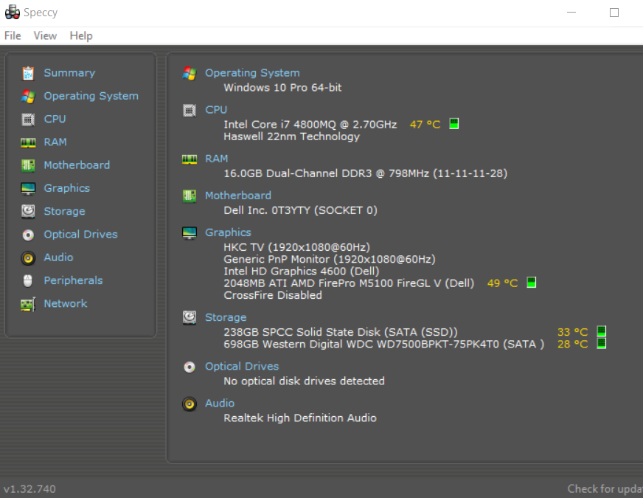Open the Operating System section heading link
Screen dimensions: 643x498
pos(252,73)
